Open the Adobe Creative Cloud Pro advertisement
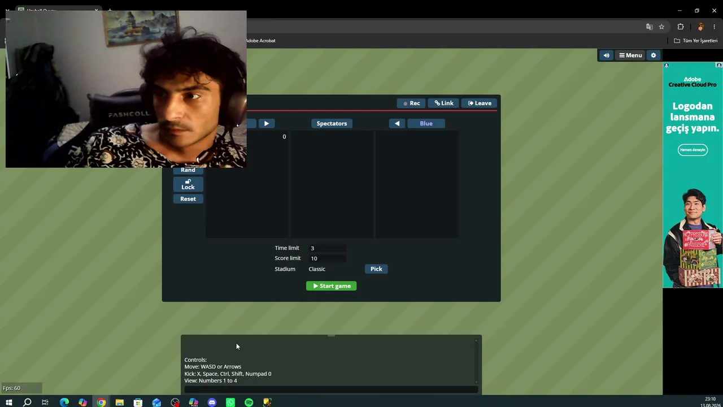The height and width of the screenshot is (407, 723). tap(692, 175)
